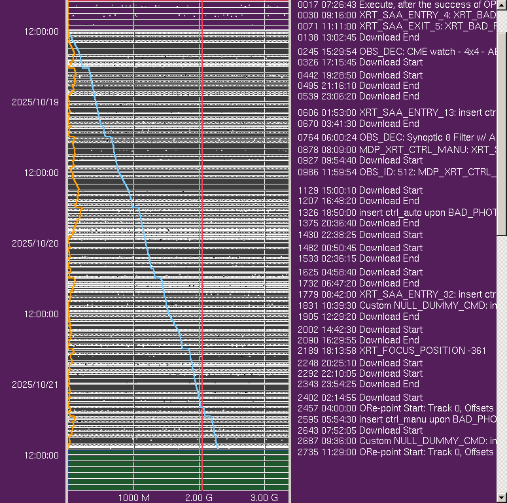Click the 2189 XRT_FOCUS_POSITION -361 event
Viewport: 507px width, 503px height.
click(392, 351)
